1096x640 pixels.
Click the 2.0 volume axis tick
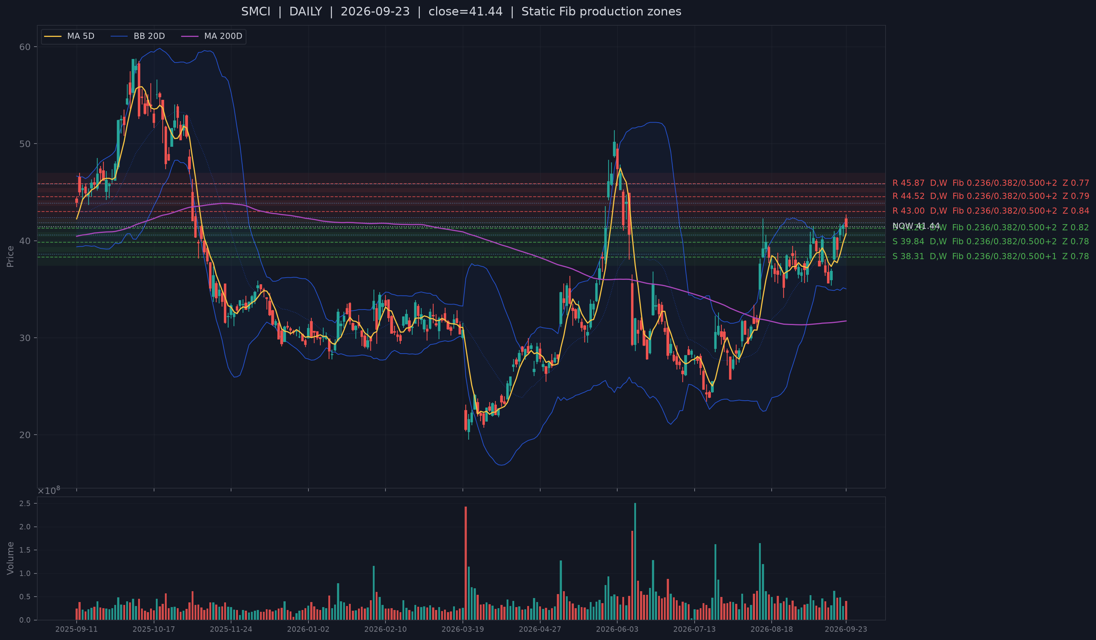tap(25, 527)
